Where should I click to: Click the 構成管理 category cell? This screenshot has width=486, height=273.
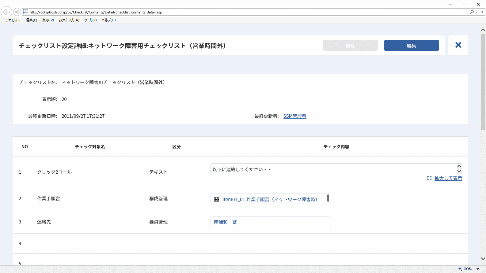click(x=158, y=199)
